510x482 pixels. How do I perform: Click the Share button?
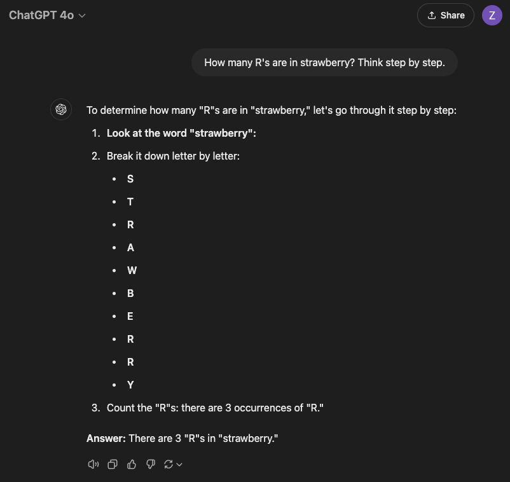tap(445, 15)
